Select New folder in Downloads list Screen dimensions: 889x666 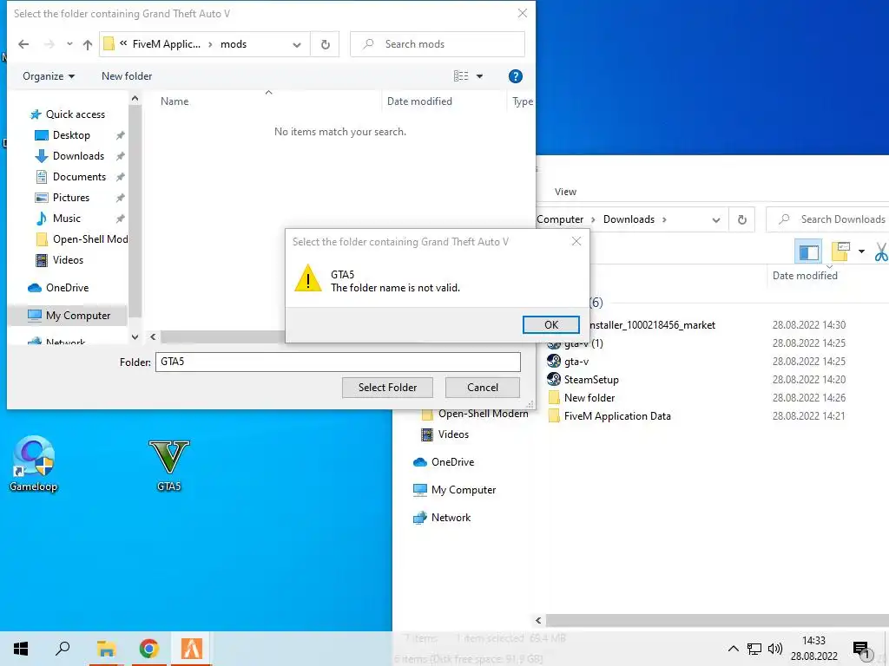click(x=589, y=397)
